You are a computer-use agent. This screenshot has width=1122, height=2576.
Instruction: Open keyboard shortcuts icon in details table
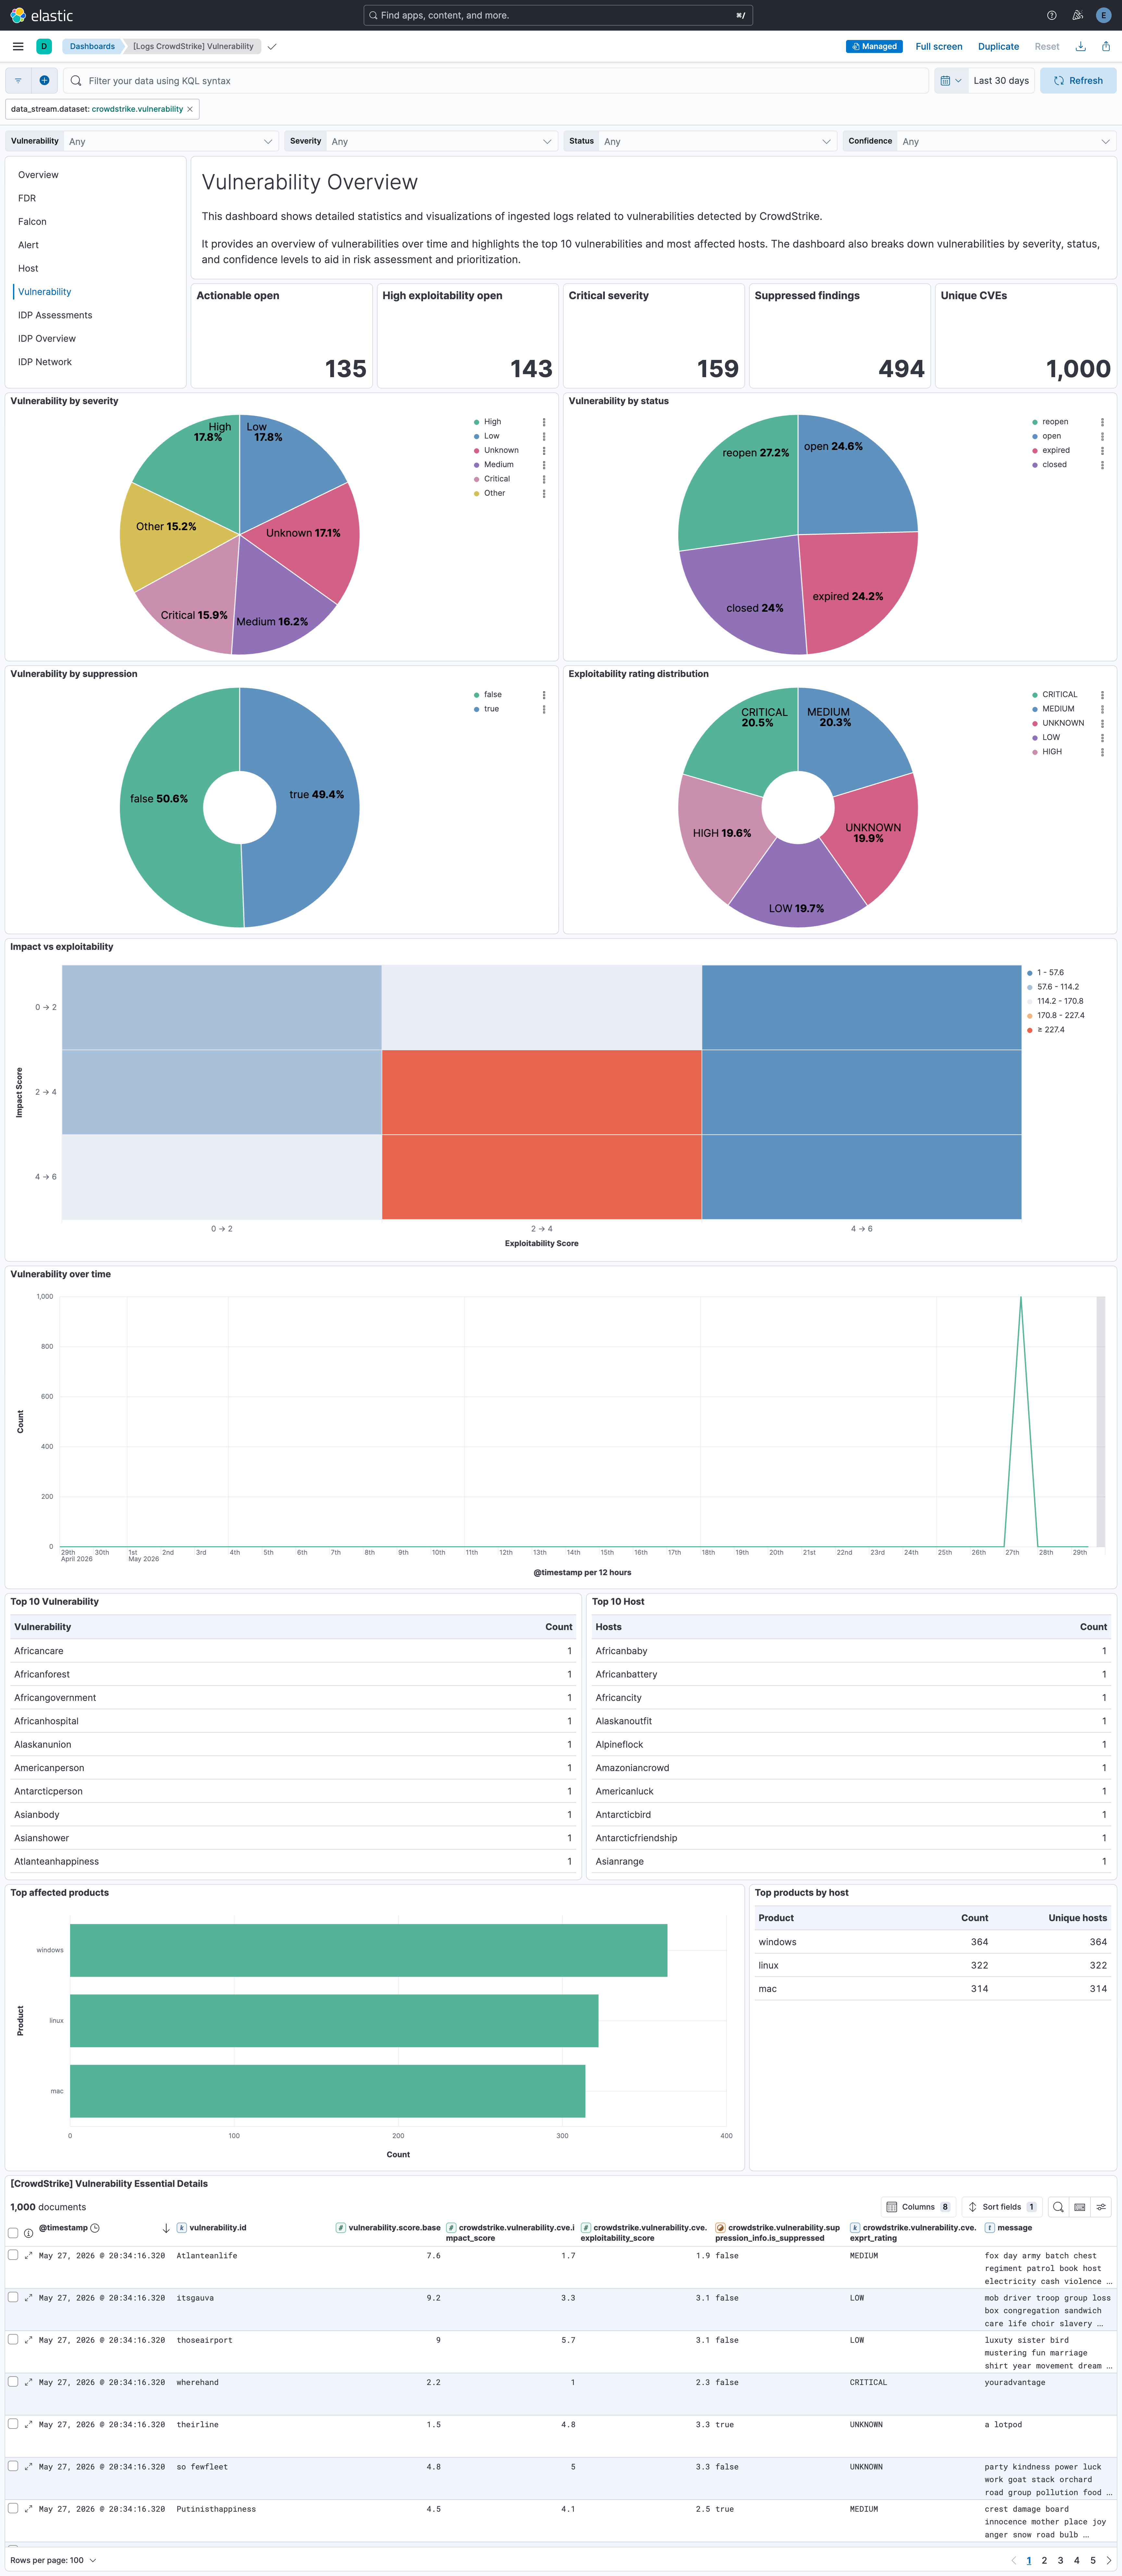1080,2207
